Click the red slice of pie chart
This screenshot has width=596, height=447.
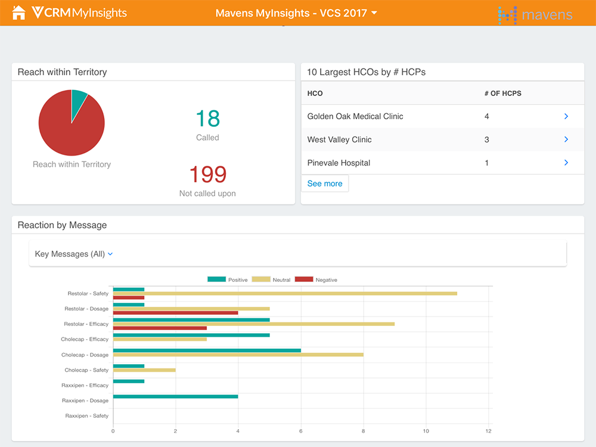coord(66,131)
